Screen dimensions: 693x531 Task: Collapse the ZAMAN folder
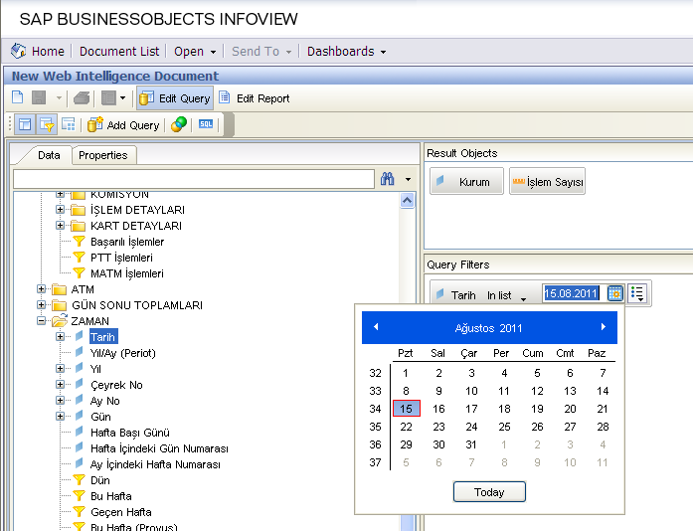41,321
